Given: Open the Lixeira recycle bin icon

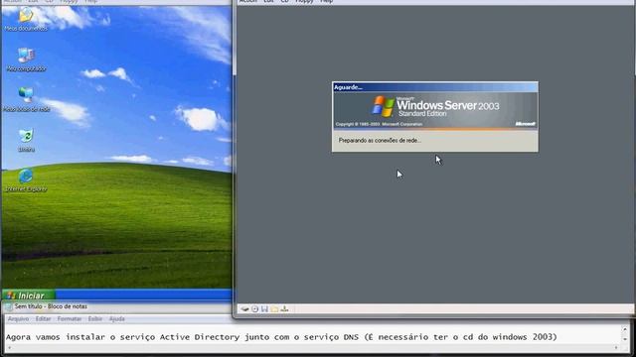Looking at the screenshot, I should pos(26,140).
